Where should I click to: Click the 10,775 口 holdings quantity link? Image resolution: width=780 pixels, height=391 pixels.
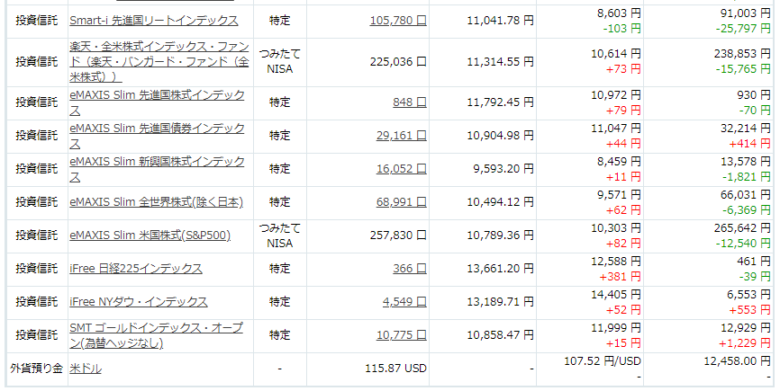coord(402,335)
